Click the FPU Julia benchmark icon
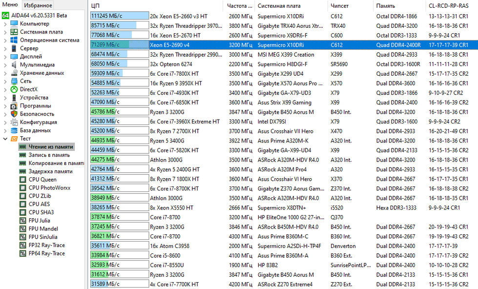 [22, 220]
